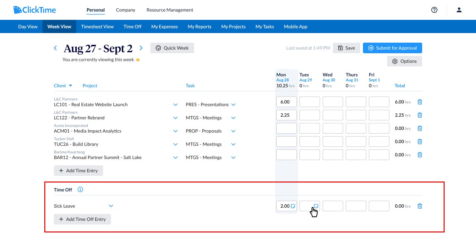Click the Wed Aug 30 date link
Screen dimensions: 476x247
point(329,80)
